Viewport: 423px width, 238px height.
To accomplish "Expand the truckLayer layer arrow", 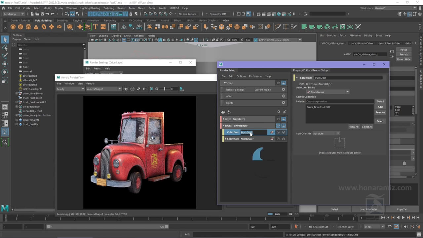I will pos(223,119).
